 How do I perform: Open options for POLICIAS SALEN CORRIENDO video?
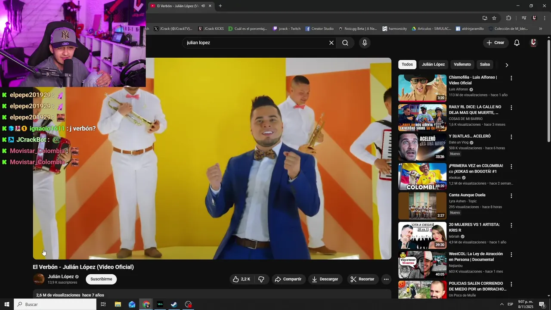pyautogui.click(x=511, y=284)
